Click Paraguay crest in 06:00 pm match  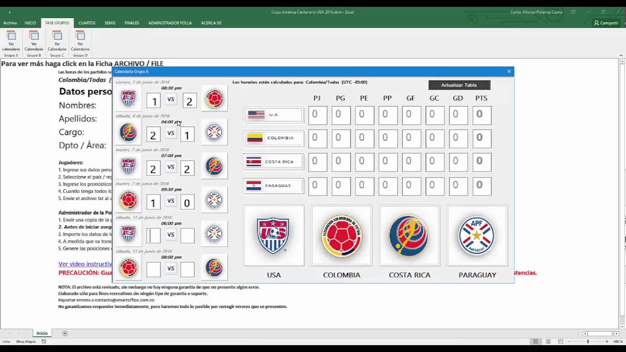point(214,234)
